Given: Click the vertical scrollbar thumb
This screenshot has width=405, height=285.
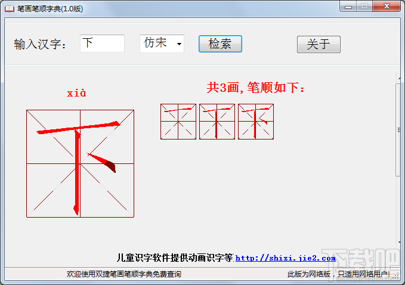Looking at the screenshot, I should pos(398,130).
